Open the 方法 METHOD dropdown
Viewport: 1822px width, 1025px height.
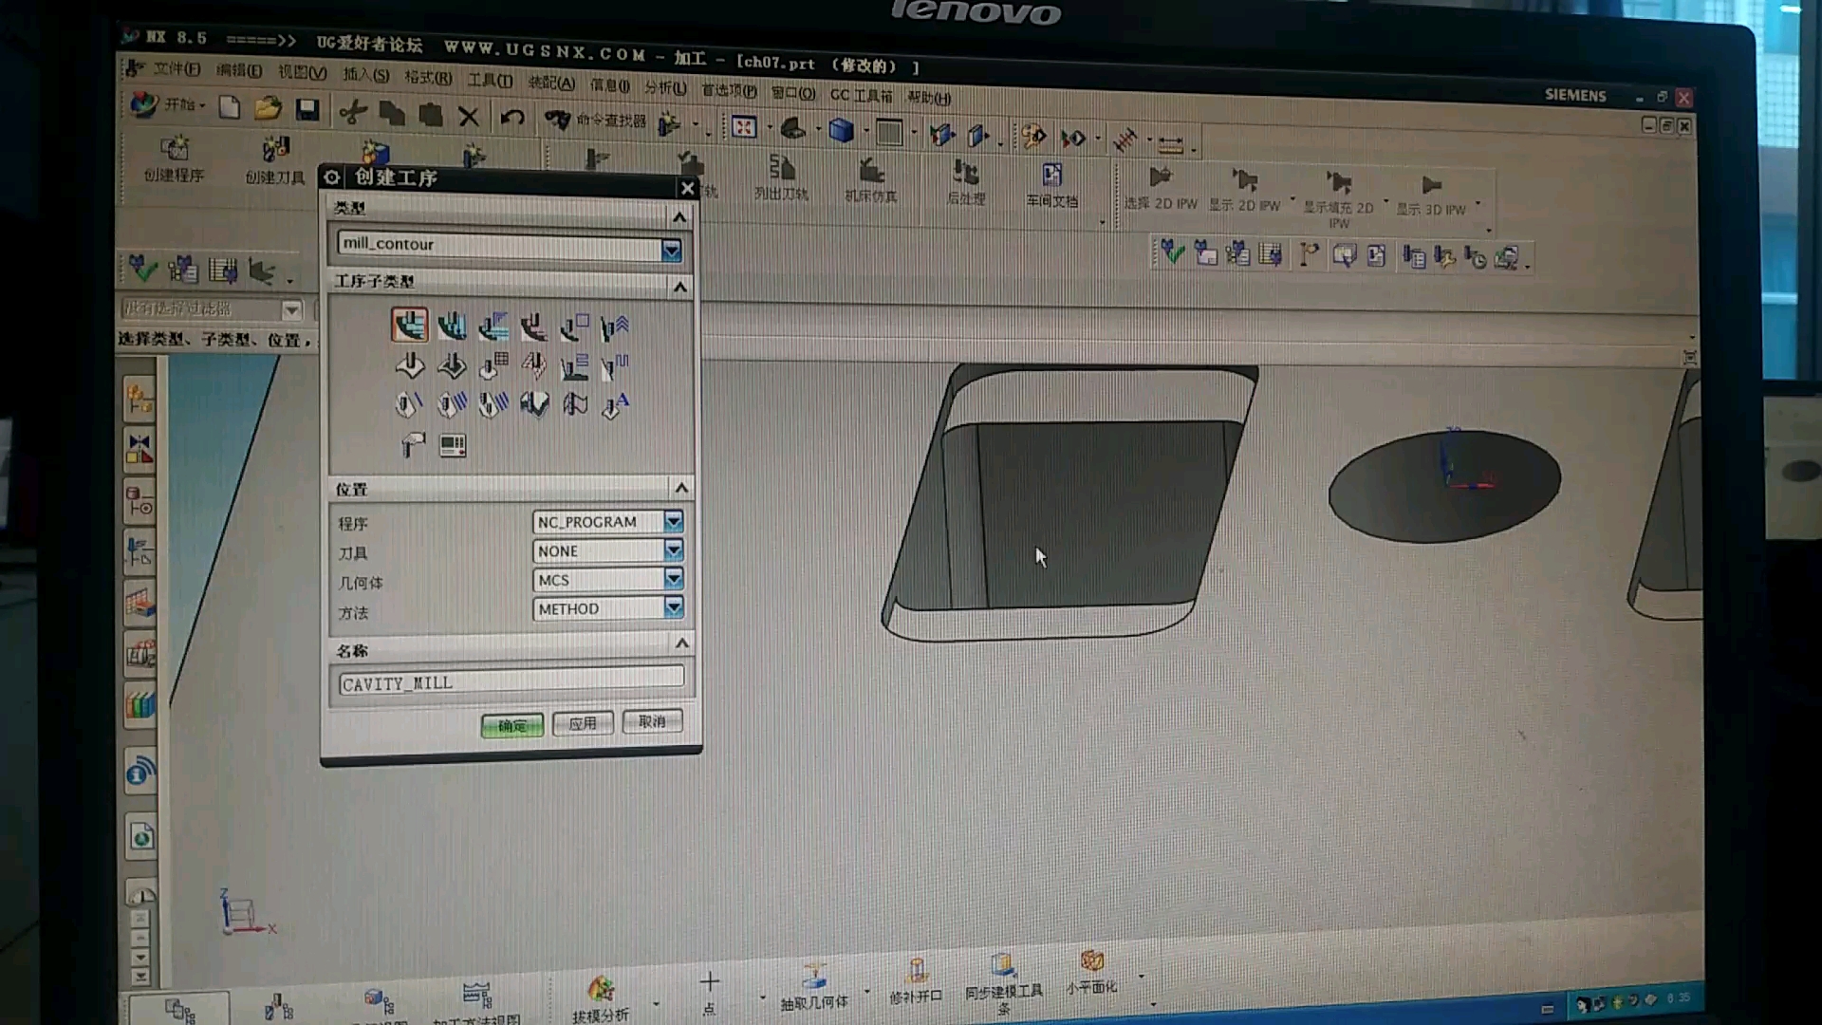point(673,606)
